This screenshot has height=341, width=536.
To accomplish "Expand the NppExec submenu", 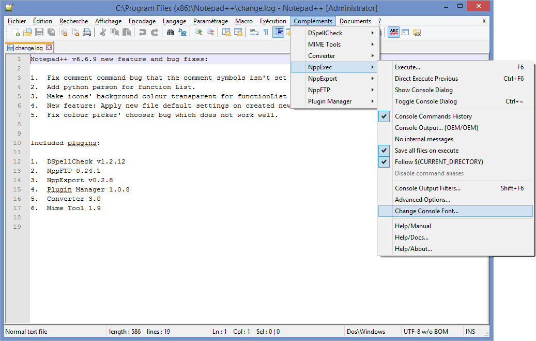I will click(333, 67).
